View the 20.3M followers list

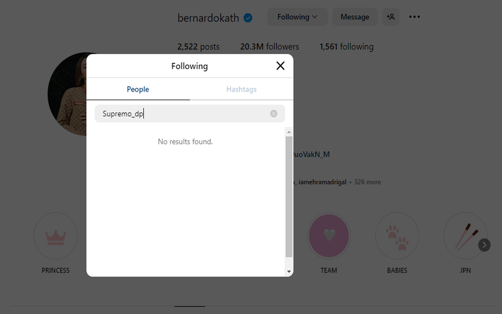point(270,47)
